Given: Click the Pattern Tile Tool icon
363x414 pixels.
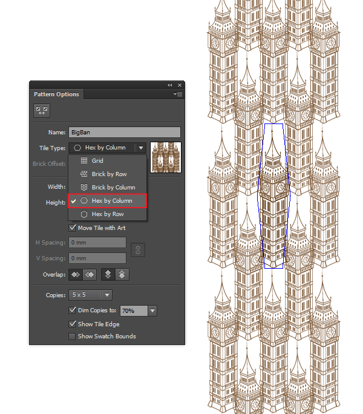Looking at the screenshot, I should [x=42, y=111].
